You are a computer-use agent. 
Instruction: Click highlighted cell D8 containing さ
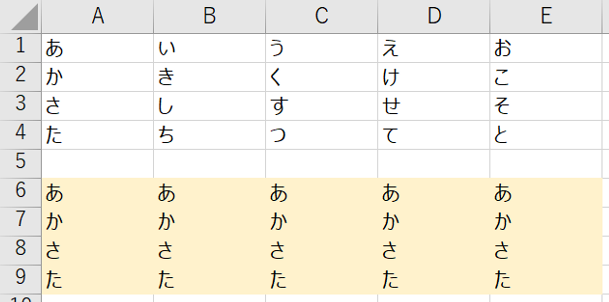434,250
